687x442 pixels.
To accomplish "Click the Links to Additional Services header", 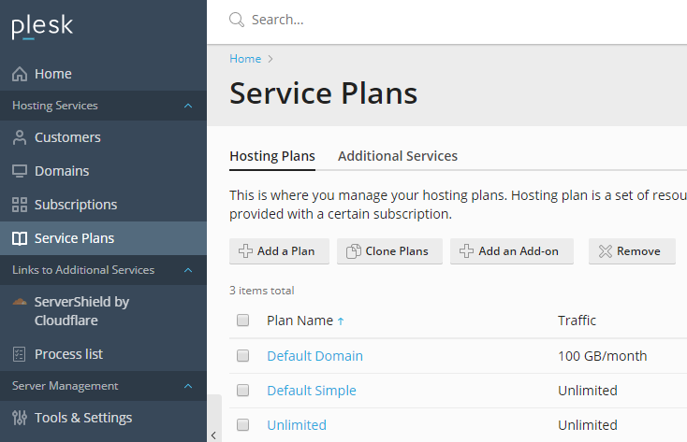I will [103, 270].
